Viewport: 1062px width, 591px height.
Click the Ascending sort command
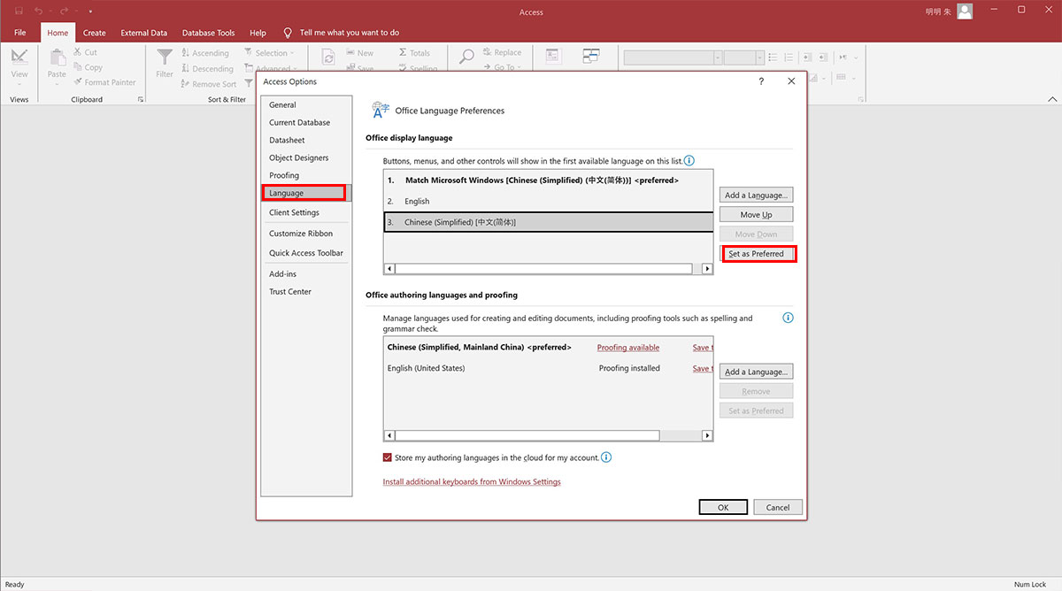pyautogui.click(x=205, y=53)
